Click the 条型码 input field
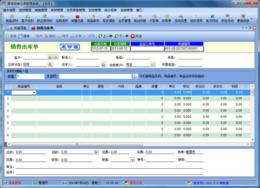The width and height of the screenshot is (260, 188). click(95, 76)
